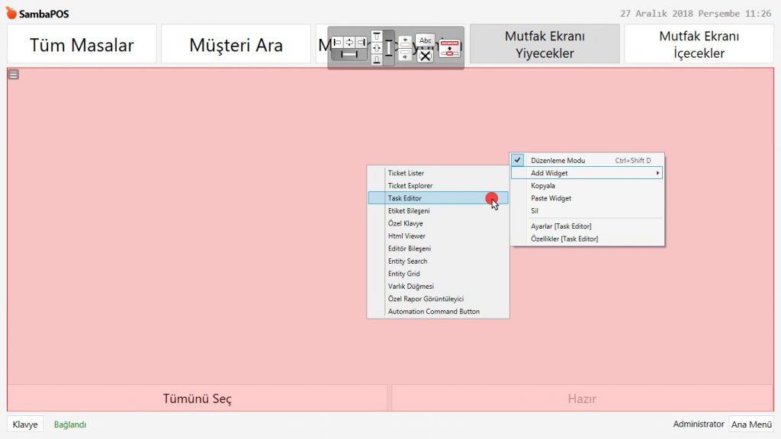Select Task Editor from widget list
This screenshot has width=781, height=439.
click(404, 198)
